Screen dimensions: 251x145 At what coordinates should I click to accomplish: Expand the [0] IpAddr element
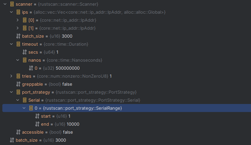pyautogui.click(x=18, y=20)
